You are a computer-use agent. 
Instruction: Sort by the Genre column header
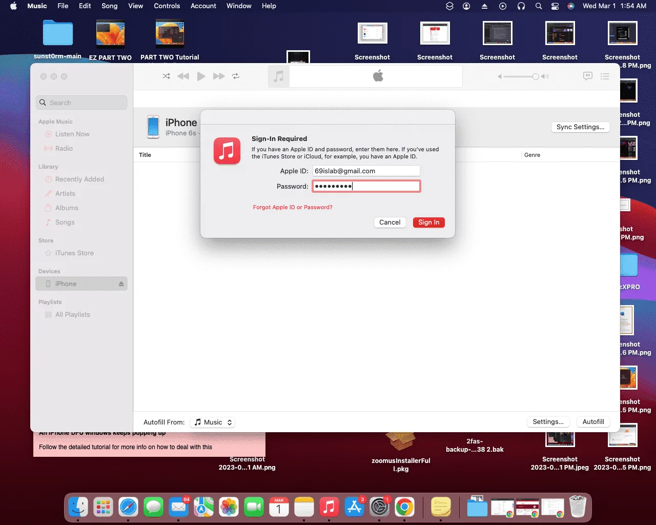click(532, 155)
